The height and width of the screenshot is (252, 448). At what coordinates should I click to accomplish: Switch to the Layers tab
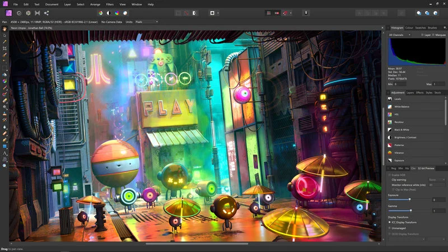pyautogui.click(x=410, y=92)
